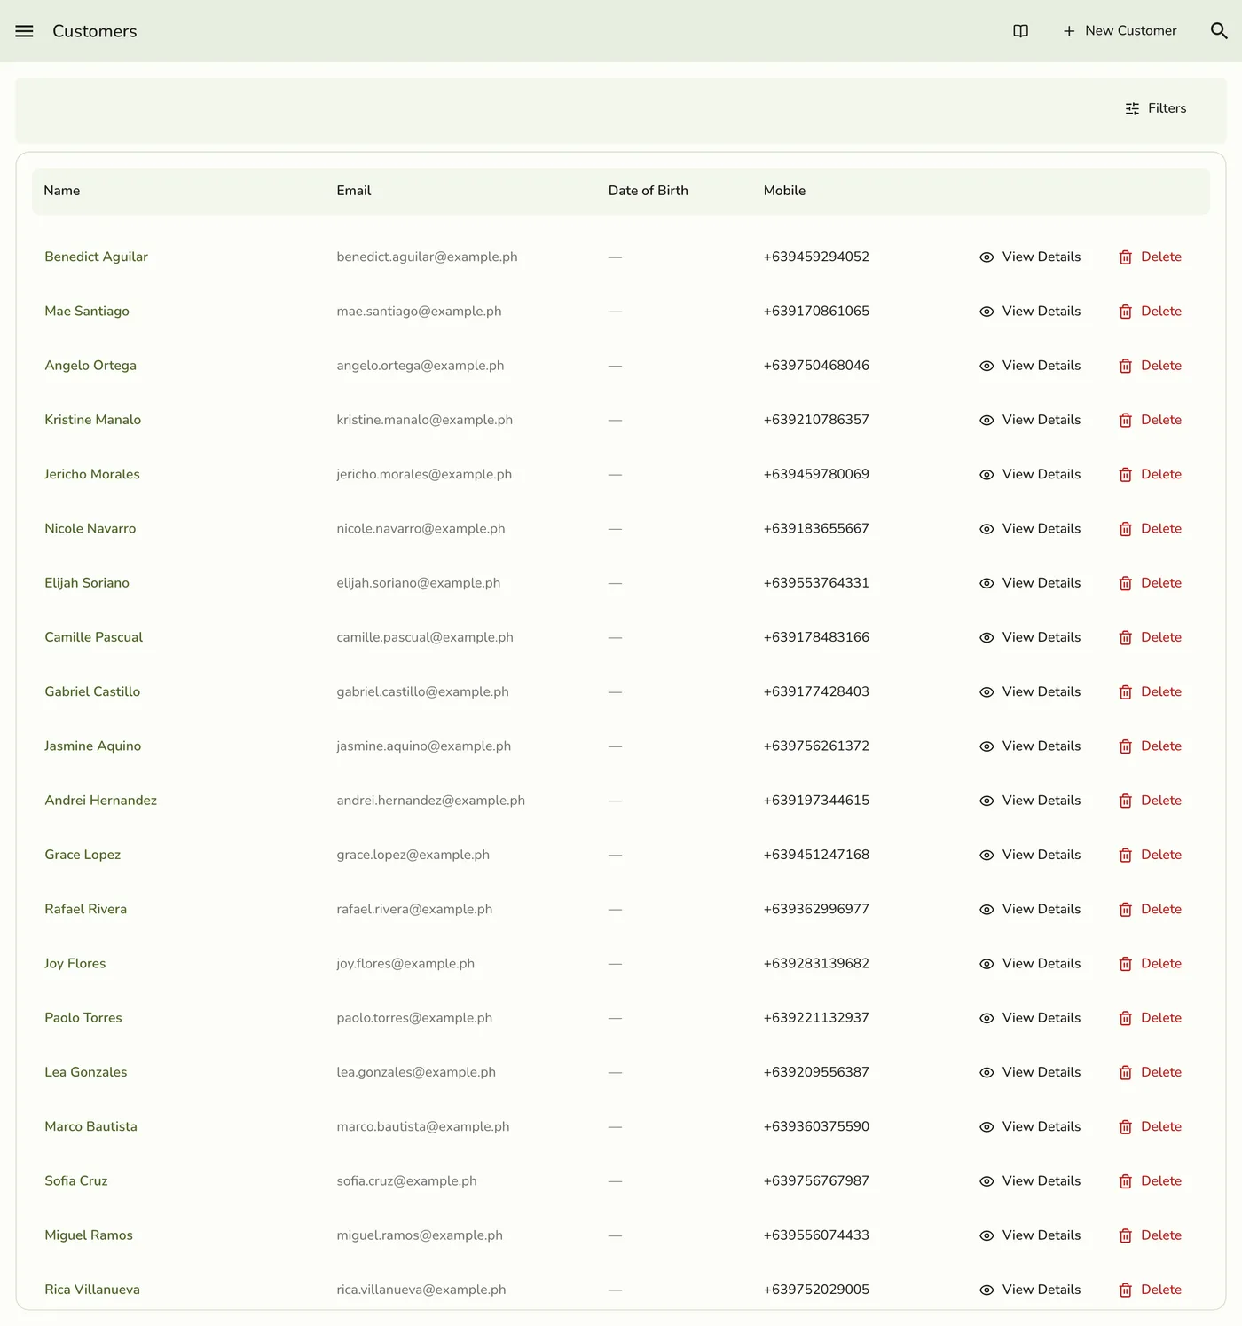Click eye icon for Grace Lopez
Screen dimensions: 1242x1326
tap(987, 856)
